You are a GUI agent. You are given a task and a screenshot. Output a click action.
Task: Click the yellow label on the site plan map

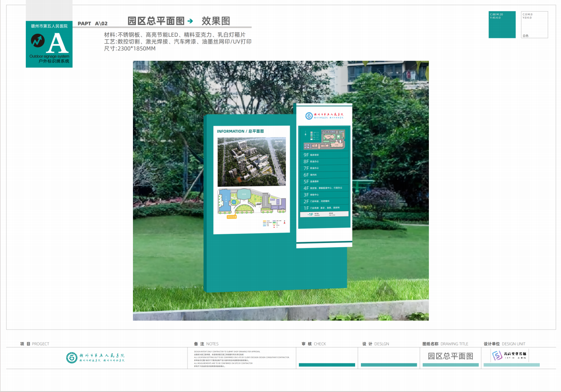pyautogui.click(x=232, y=217)
